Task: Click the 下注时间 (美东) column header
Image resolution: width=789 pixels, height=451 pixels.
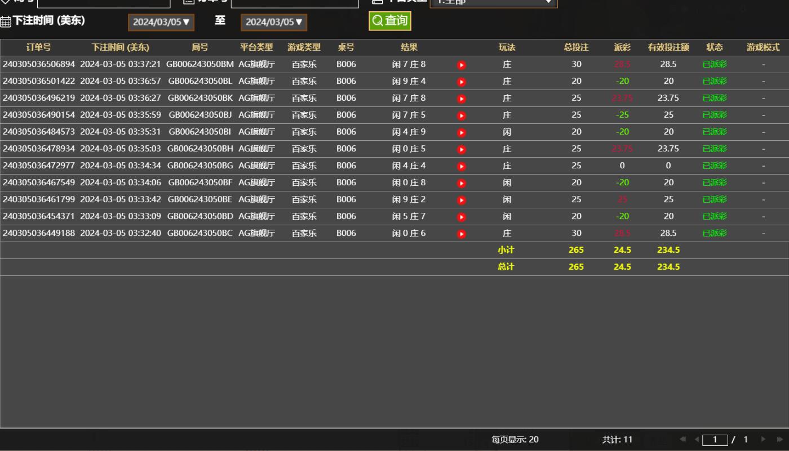Action: [120, 47]
